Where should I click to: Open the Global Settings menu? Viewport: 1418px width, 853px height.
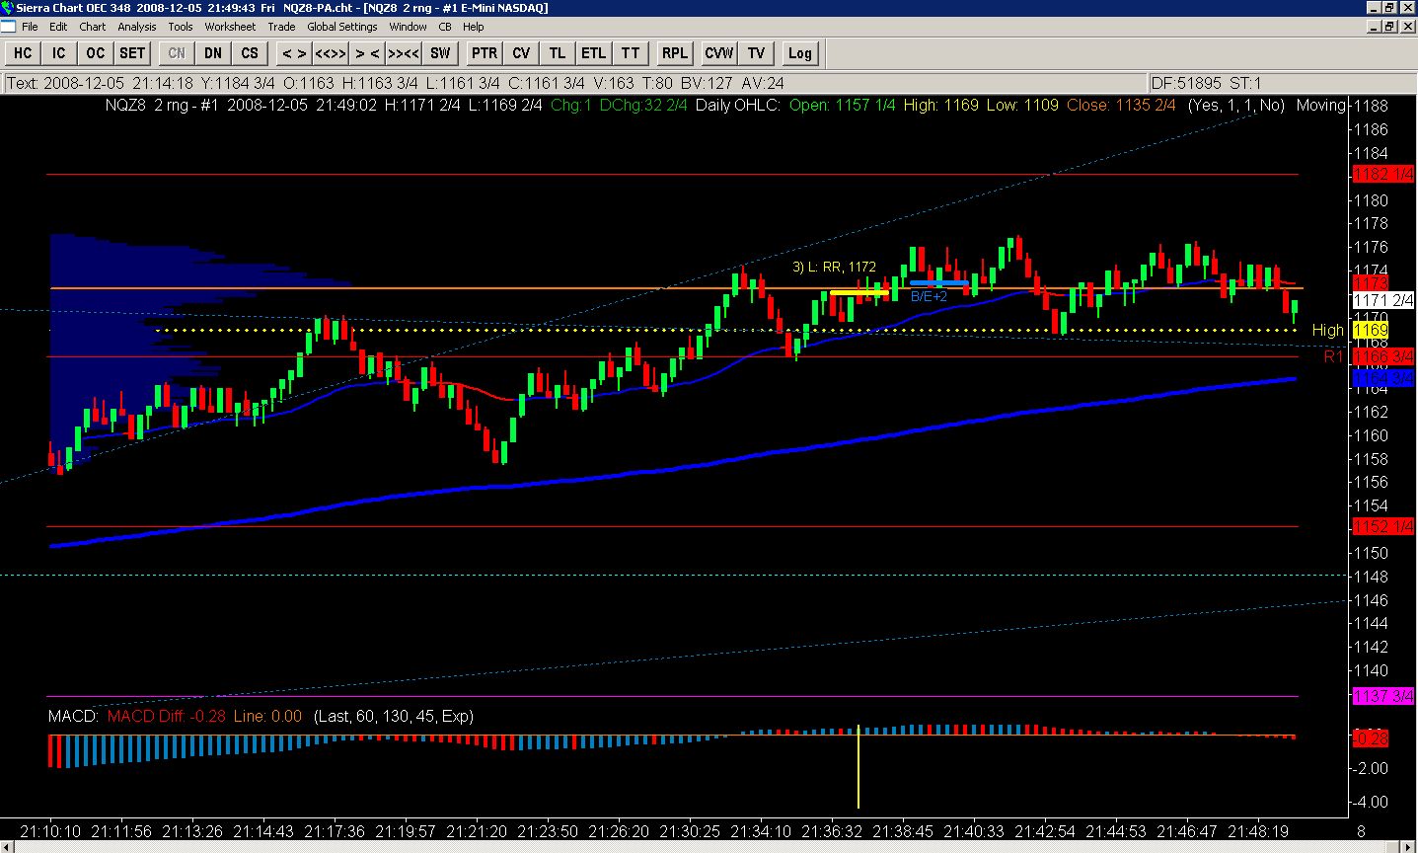342,27
